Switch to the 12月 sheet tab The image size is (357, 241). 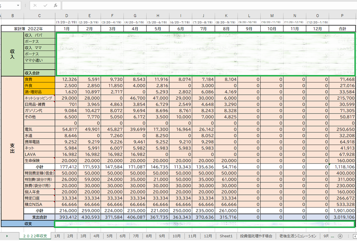coord(208,236)
